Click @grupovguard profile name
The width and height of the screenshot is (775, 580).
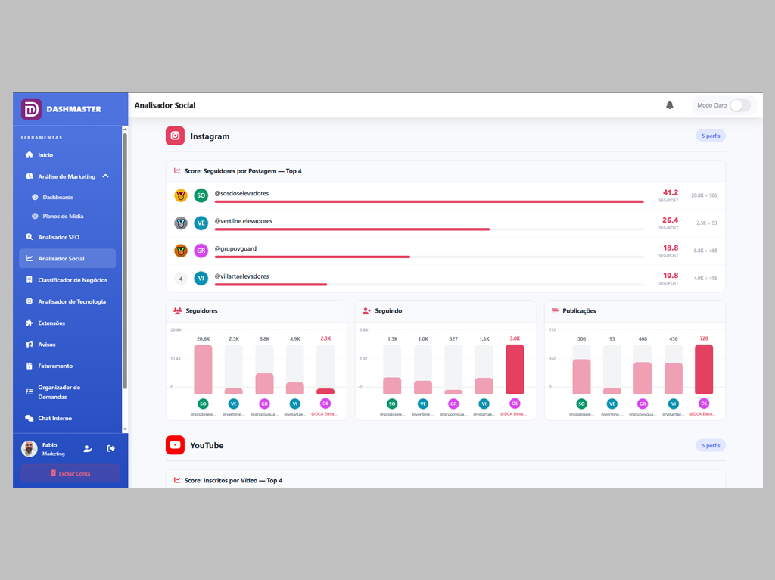235,248
